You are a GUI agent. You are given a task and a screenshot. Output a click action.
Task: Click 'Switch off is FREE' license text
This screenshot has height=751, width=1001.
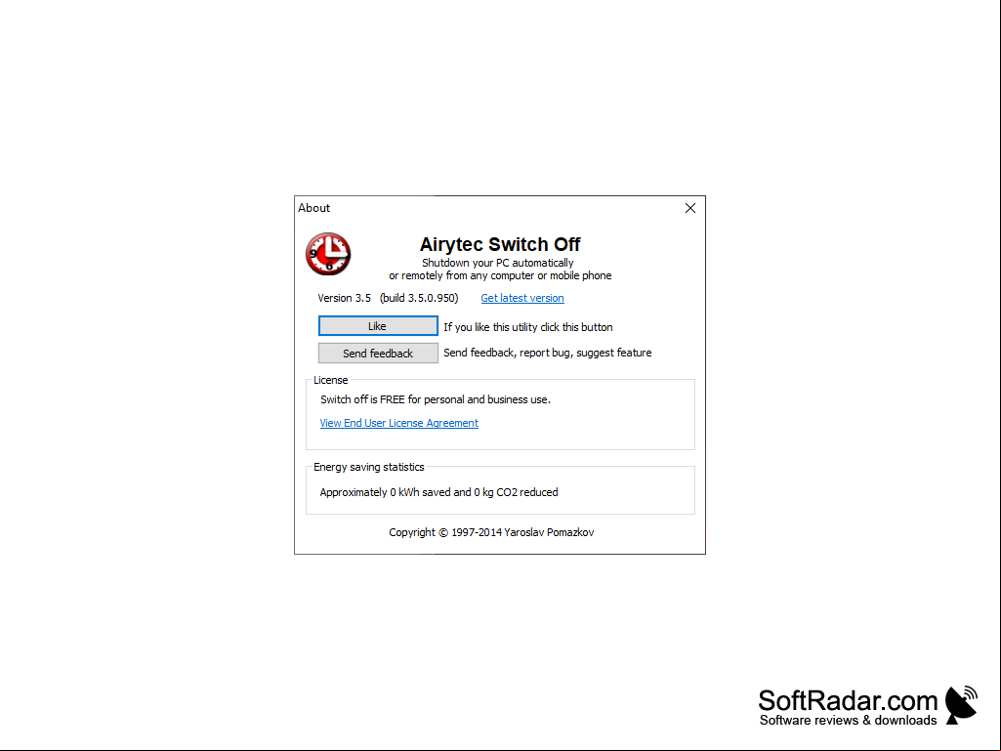(436, 399)
